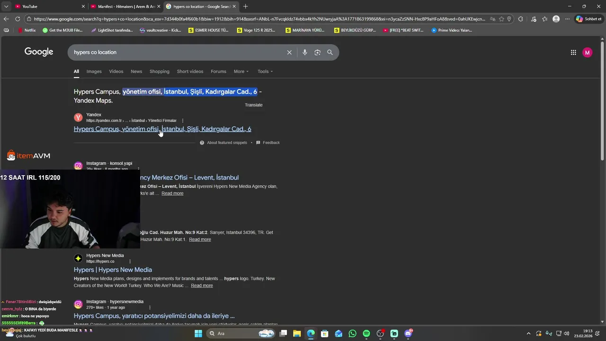This screenshot has width=606, height=341.
Task: Expand the More search filters dropdown
Action: click(x=241, y=72)
